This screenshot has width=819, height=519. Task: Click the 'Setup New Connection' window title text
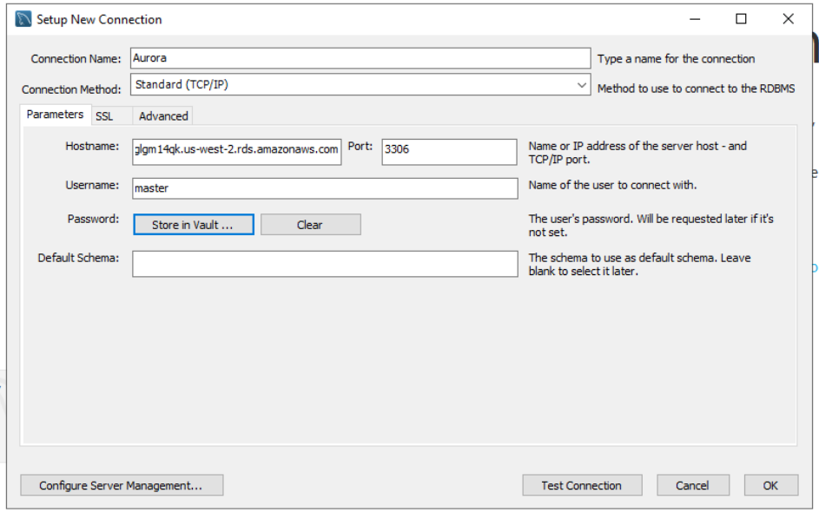99,19
